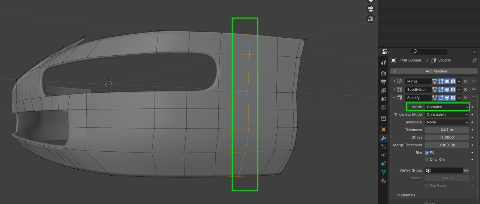Toggle camera view in the viewport
The image size is (480, 204).
pyautogui.click(x=370, y=9)
